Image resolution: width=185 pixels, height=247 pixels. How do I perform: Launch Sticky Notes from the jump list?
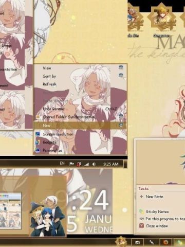pyautogui.click(x=157, y=211)
